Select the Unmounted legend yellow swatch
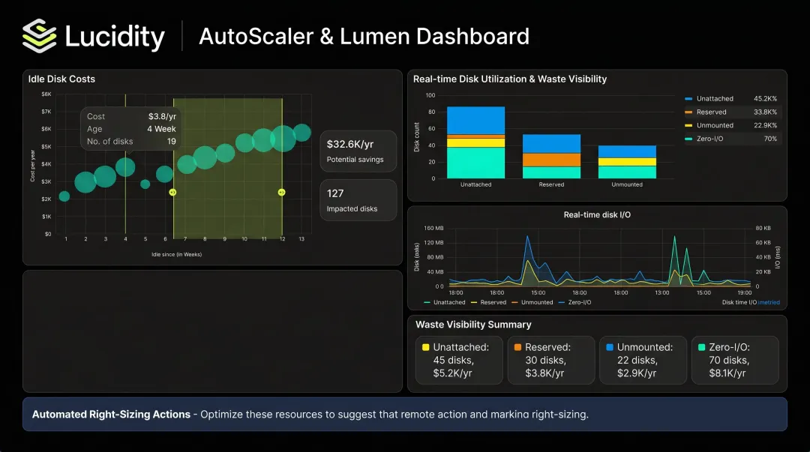 point(688,125)
